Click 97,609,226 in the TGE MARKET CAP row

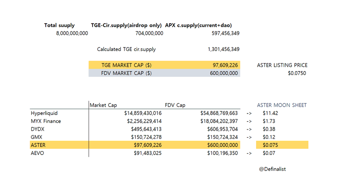pos(225,65)
